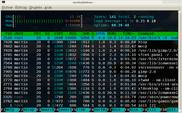Viewport: 182px width, 113px height.
Task: Open the SortBy selector
Action: point(101,110)
